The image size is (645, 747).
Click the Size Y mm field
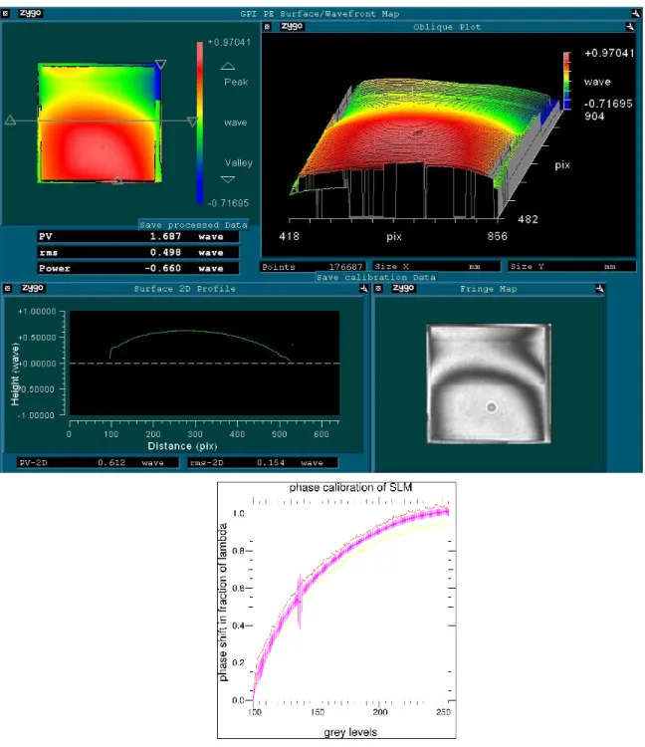(571, 266)
